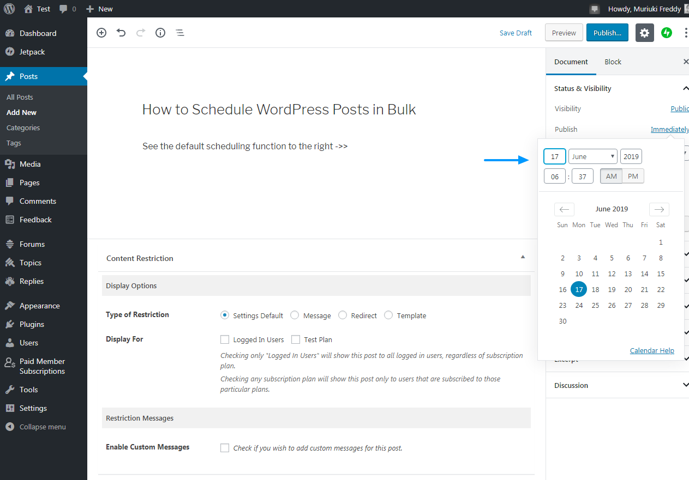689x480 pixels.
Task: Click the Undo icon in editor toolbar
Action: (x=121, y=33)
